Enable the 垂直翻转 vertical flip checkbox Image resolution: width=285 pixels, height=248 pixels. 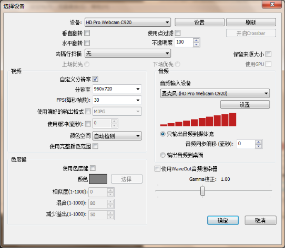click(x=87, y=33)
